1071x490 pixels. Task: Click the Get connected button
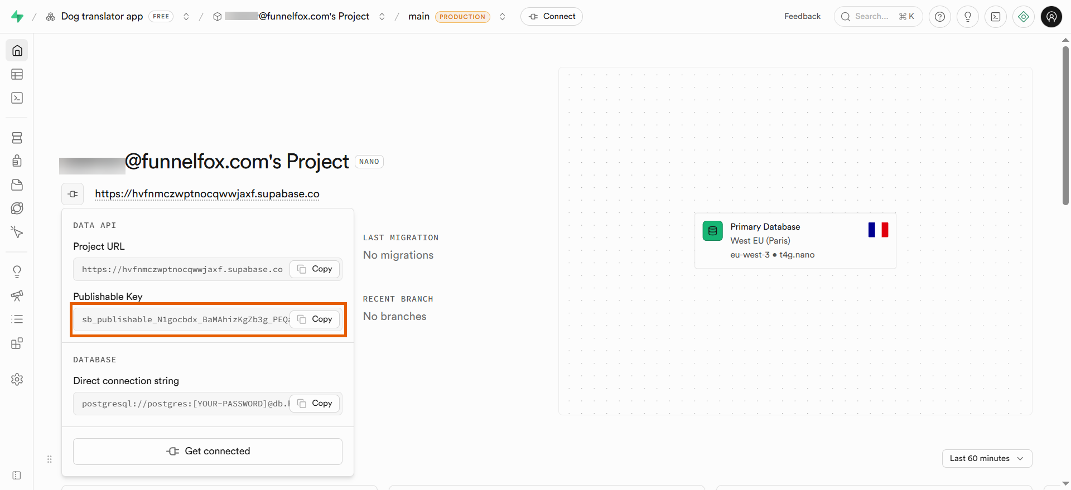pyautogui.click(x=208, y=452)
